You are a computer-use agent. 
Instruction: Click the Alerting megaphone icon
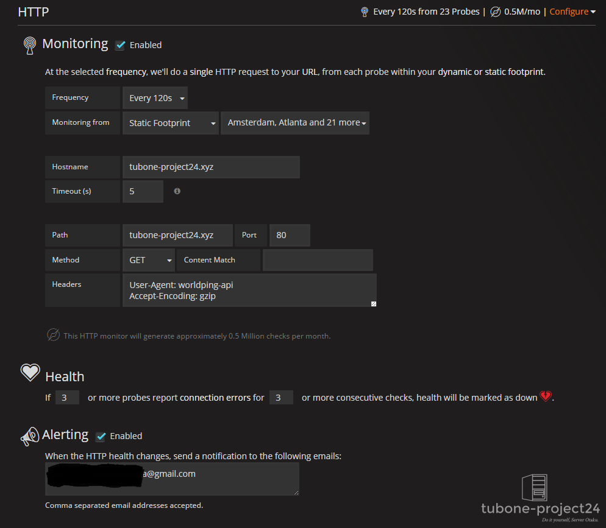(29, 436)
